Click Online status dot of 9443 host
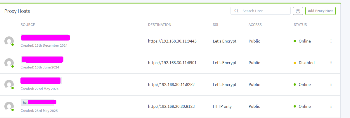This screenshot has width=350, height=118. [x=295, y=41]
